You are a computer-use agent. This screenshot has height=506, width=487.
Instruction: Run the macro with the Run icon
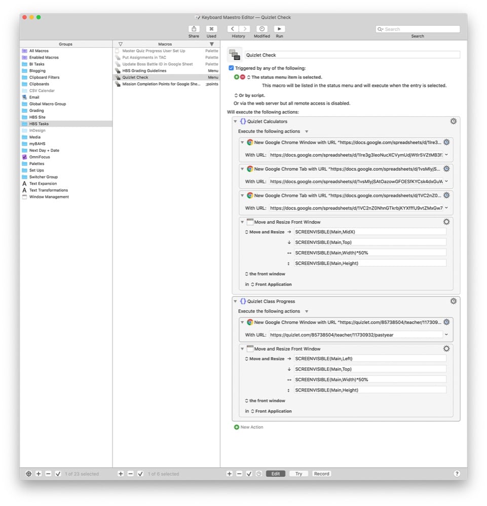[279, 29]
